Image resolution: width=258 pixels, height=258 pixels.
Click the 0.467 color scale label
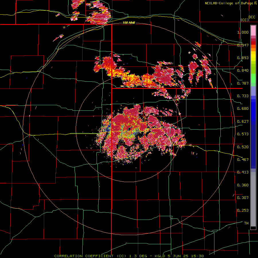click(243, 159)
